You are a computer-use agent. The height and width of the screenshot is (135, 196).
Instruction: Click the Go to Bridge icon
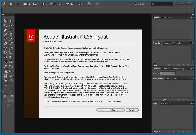point(89,4)
